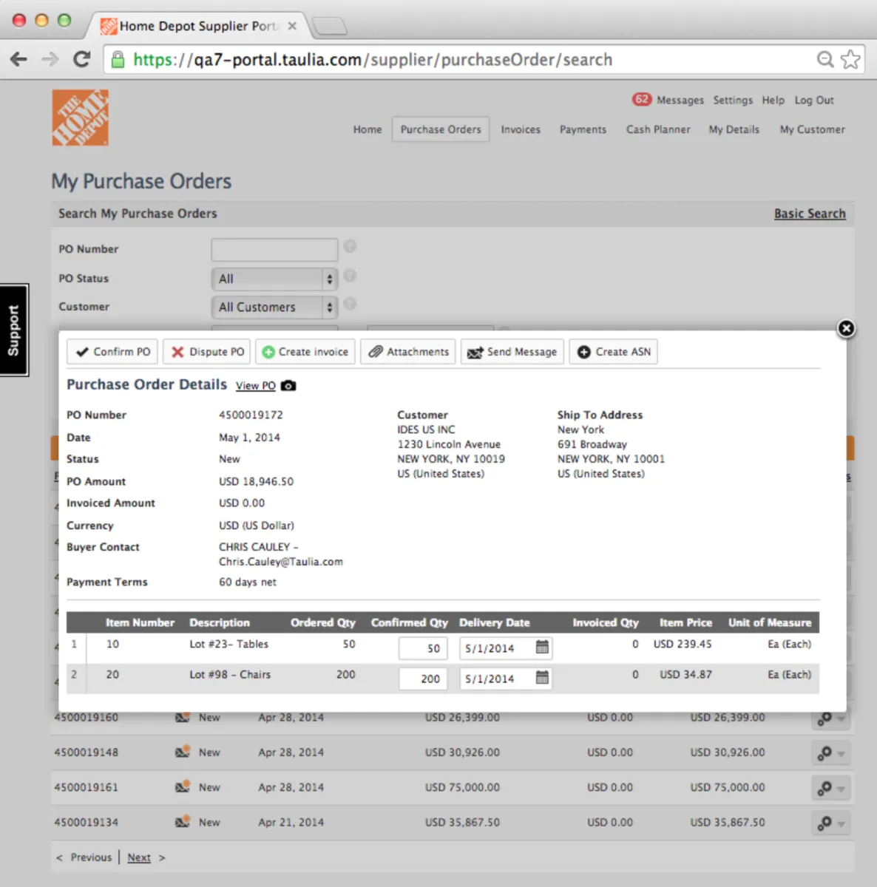
Task: Click the PO number 4500019134 in the list
Action: tap(86, 822)
